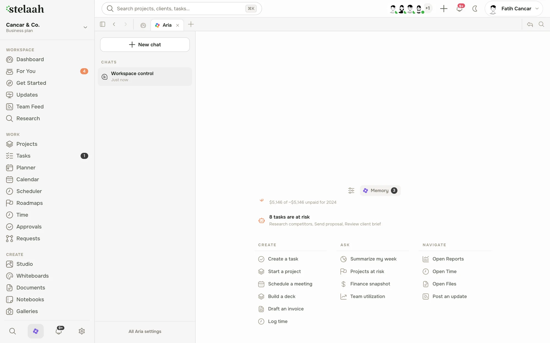Open the Workspace control chat

coord(145,77)
